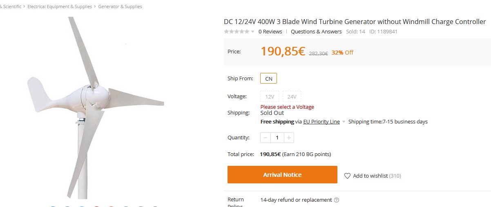The width and height of the screenshot is (491, 207).
Task: Click Add to wishlist text
Action: (x=370, y=176)
